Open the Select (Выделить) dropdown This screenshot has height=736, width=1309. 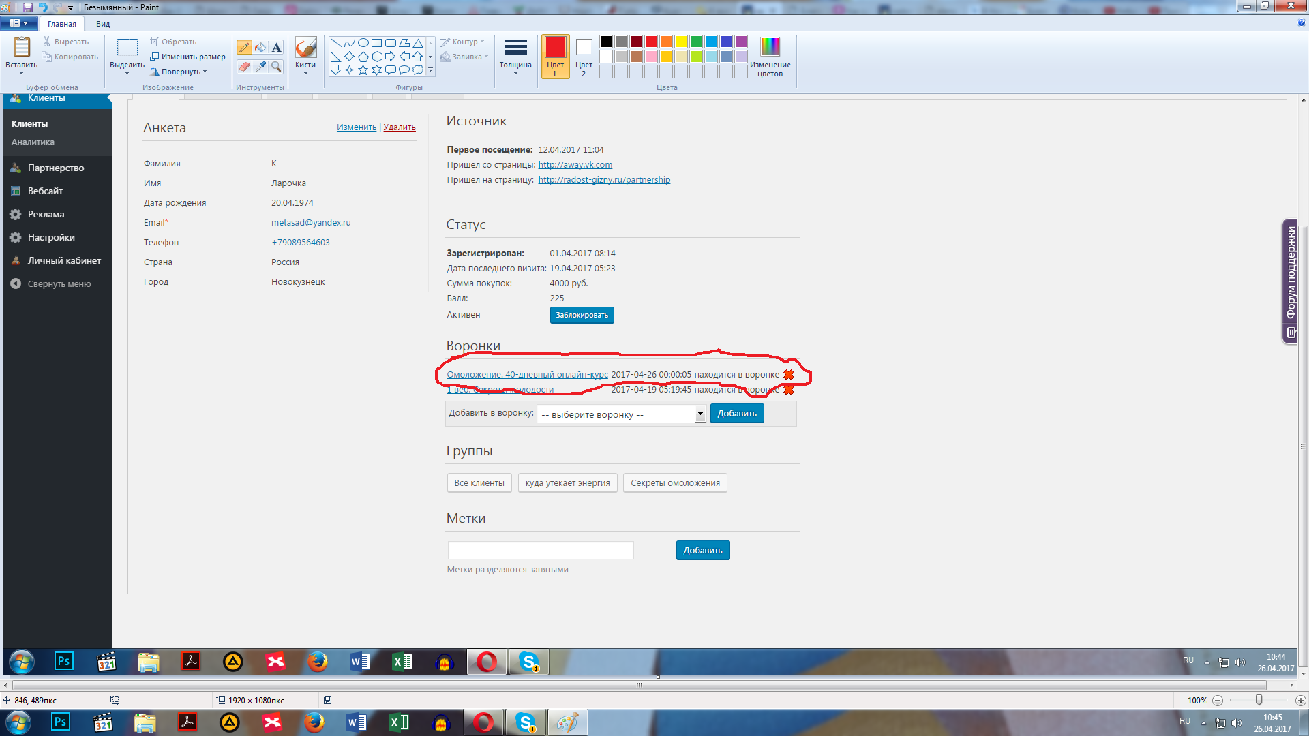[x=127, y=69]
